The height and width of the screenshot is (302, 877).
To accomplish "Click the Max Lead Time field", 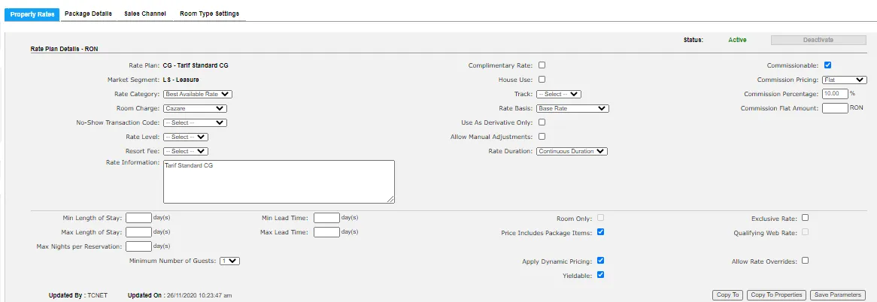I will pyautogui.click(x=326, y=231).
